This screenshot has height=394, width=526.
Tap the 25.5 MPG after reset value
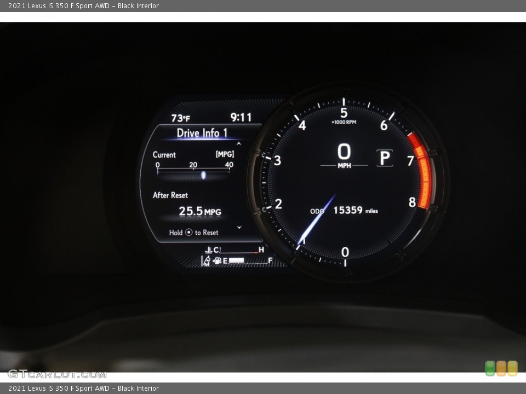click(x=200, y=211)
